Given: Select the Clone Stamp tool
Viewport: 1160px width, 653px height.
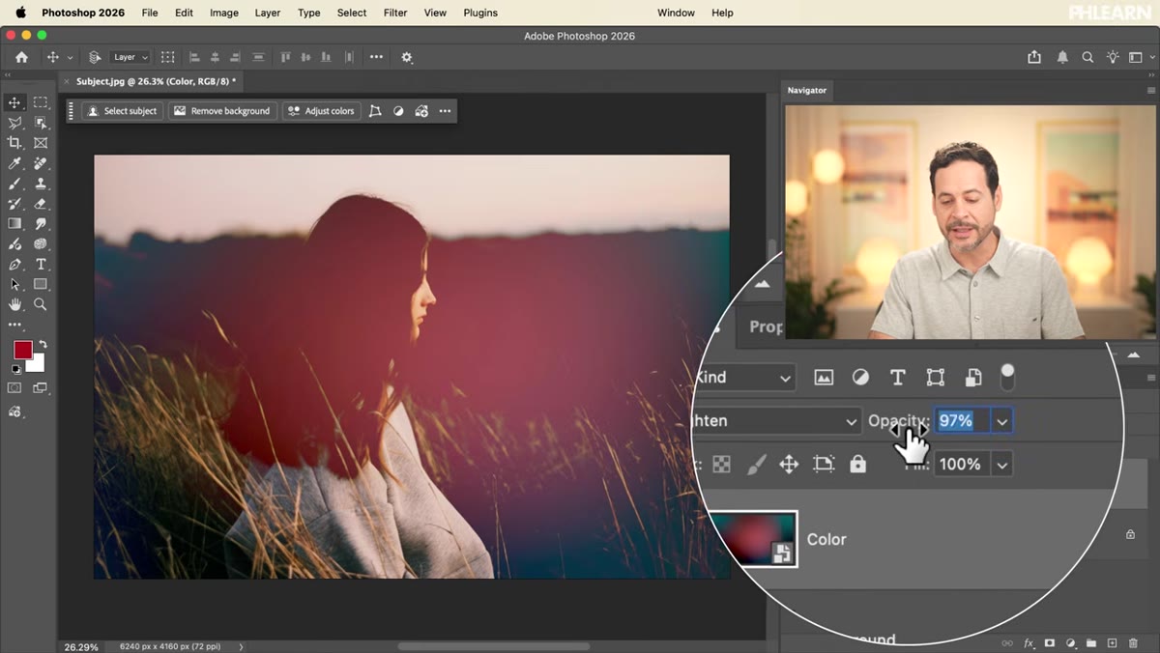Looking at the screenshot, I should point(41,184).
